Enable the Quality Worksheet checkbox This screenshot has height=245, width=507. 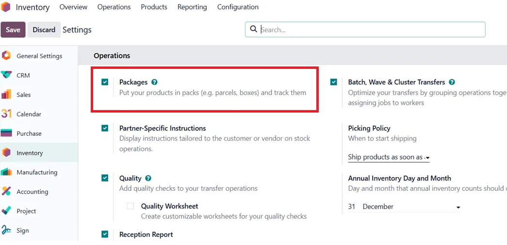pyautogui.click(x=131, y=206)
